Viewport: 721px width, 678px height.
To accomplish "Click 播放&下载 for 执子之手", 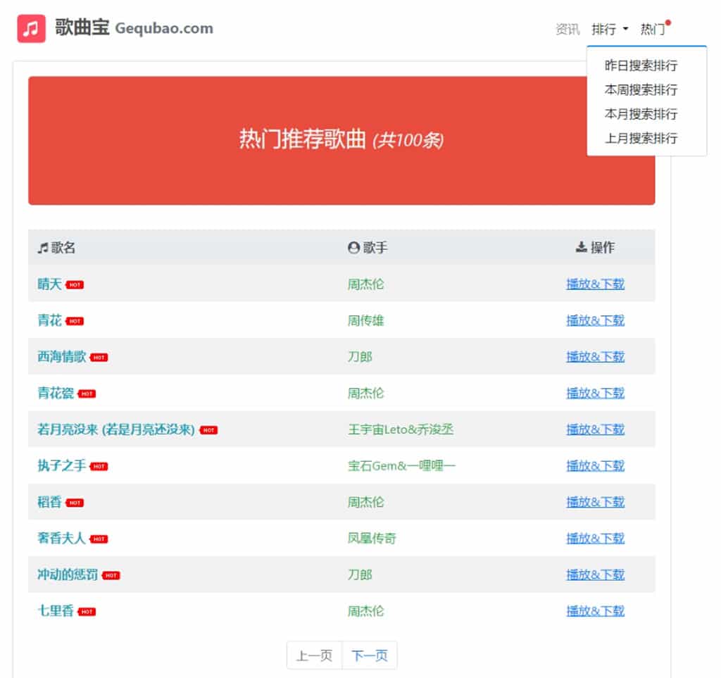I will (596, 465).
